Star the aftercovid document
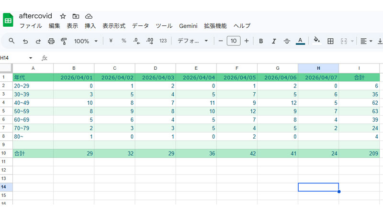This screenshot has width=383, height=215. click(63, 16)
